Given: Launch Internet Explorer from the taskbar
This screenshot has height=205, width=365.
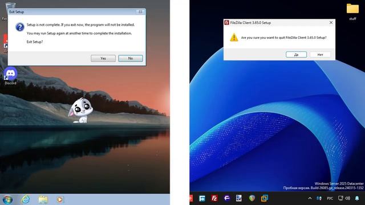Looking at the screenshot, I should pos(25,199).
